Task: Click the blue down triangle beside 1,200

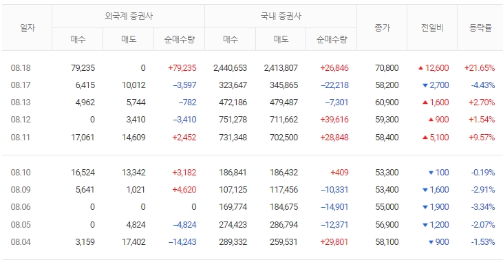Action: (x=425, y=225)
